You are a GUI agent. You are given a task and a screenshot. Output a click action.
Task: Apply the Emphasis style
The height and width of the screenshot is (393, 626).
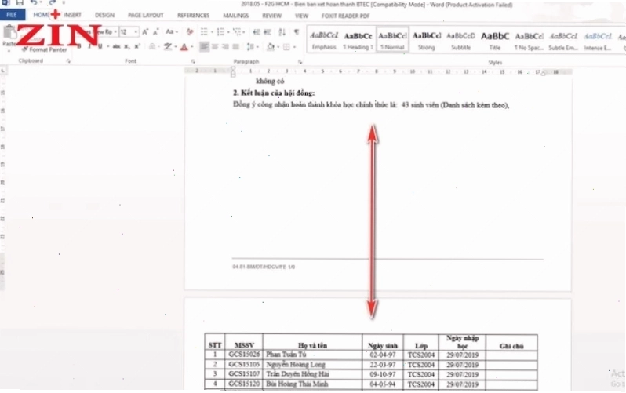pyautogui.click(x=324, y=40)
